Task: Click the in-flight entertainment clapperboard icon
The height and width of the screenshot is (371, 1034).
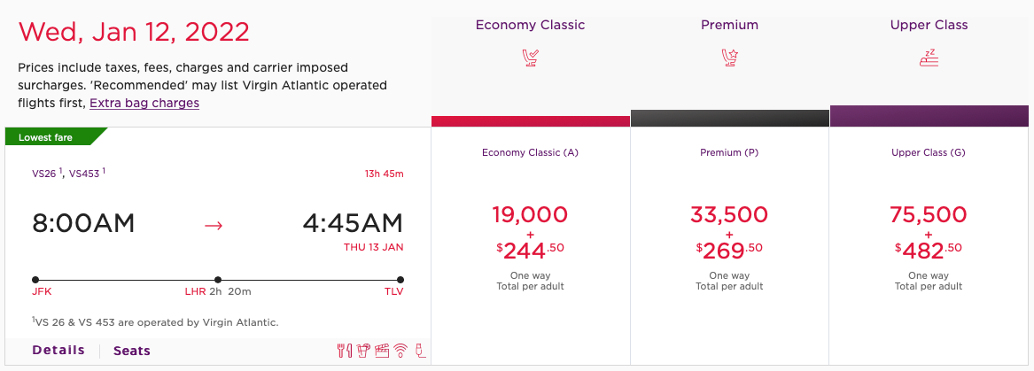Action: point(381,351)
